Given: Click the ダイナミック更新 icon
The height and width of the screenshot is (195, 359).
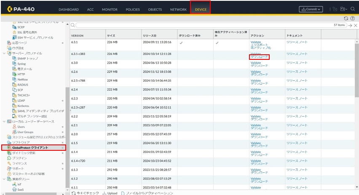Looking at the screenshot, I should pyautogui.click(x=9, y=153).
